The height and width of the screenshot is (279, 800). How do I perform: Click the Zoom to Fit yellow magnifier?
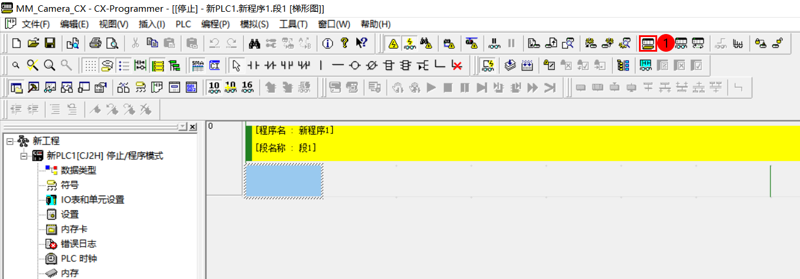(32, 65)
